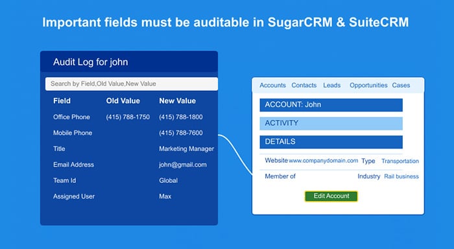Click the Transportation type value
The width and height of the screenshot is (454, 249).
[400, 161]
